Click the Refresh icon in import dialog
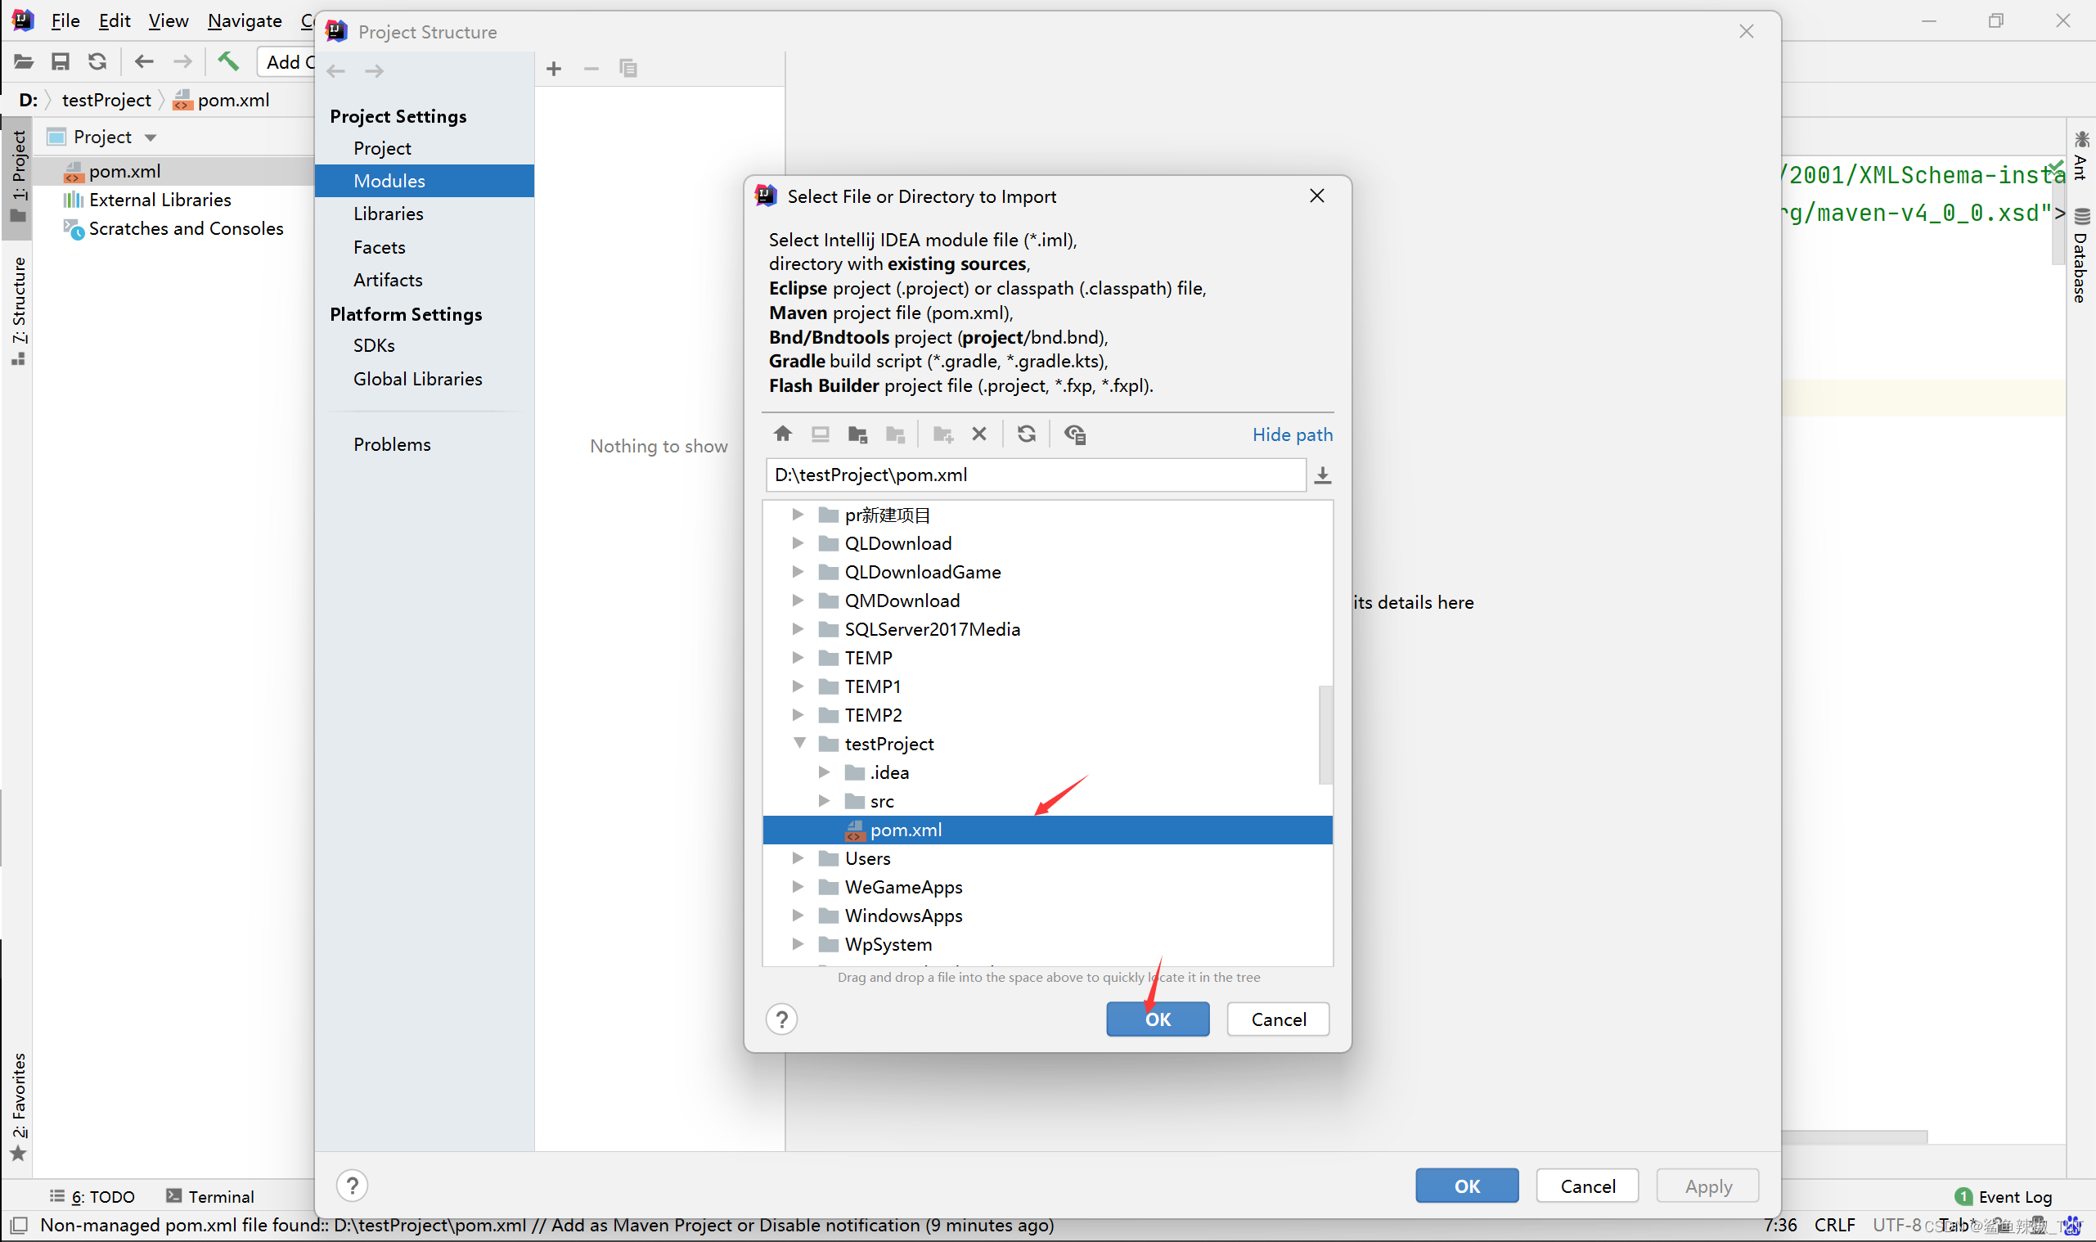Image resolution: width=2096 pixels, height=1242 pixels. coord(1027,434)
